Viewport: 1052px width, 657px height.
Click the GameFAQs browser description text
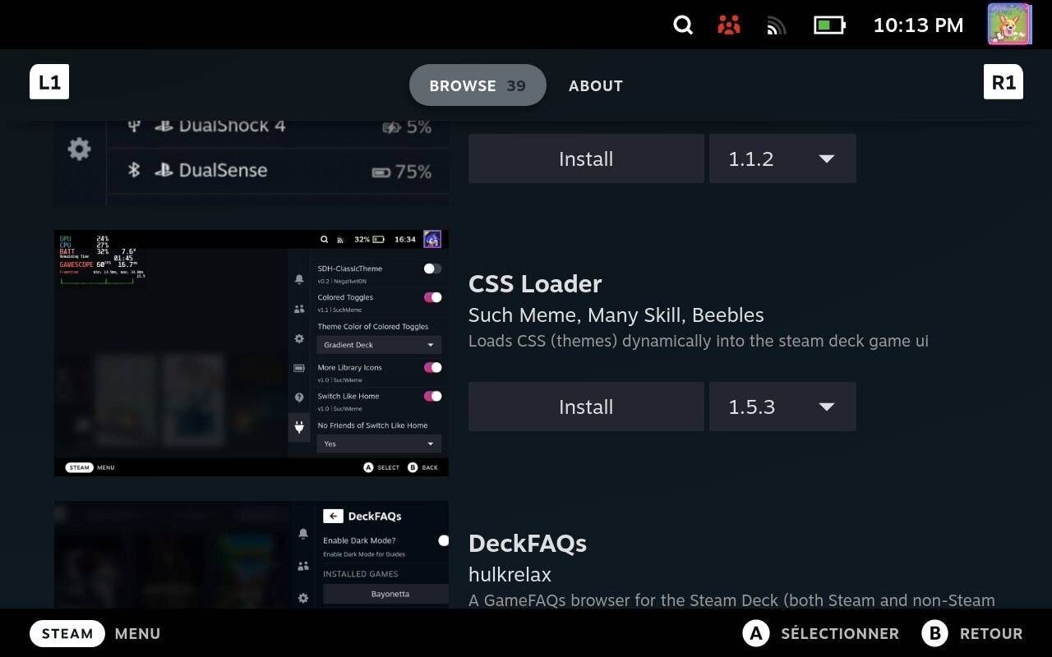[731, 600]
